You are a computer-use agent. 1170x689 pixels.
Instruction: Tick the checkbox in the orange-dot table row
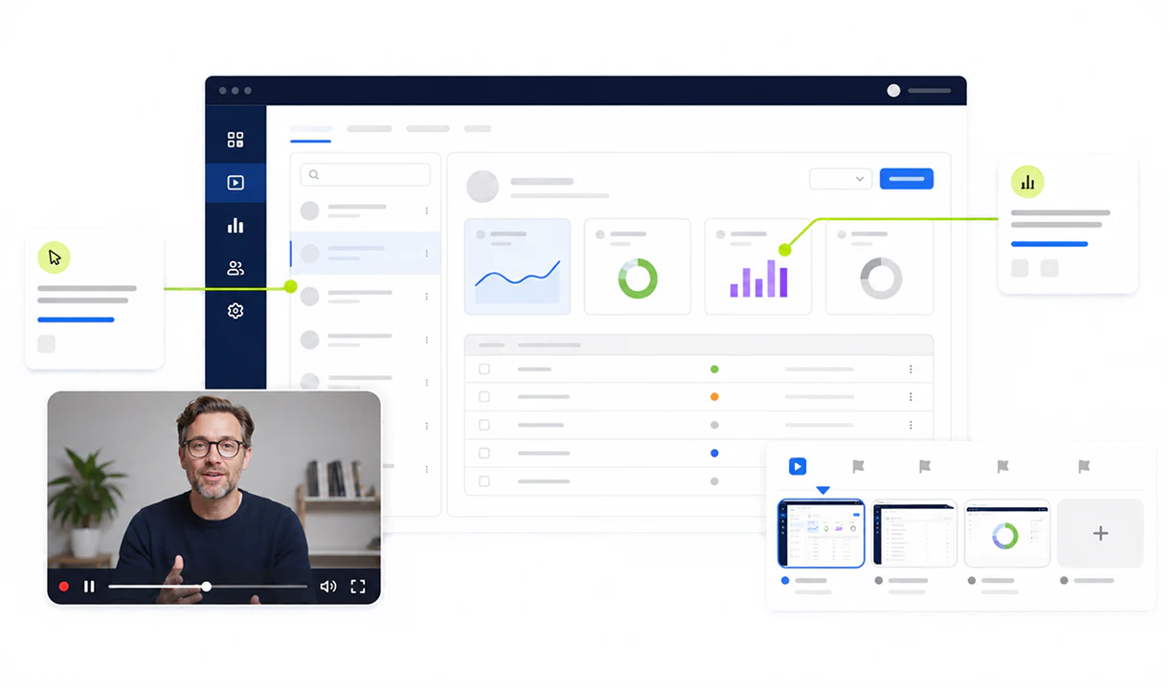point(484,397)
